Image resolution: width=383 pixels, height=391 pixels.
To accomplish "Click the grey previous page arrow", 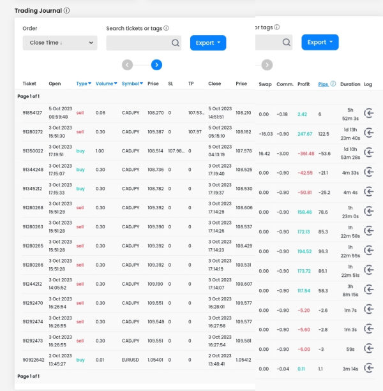I will (x=127, y=65).
